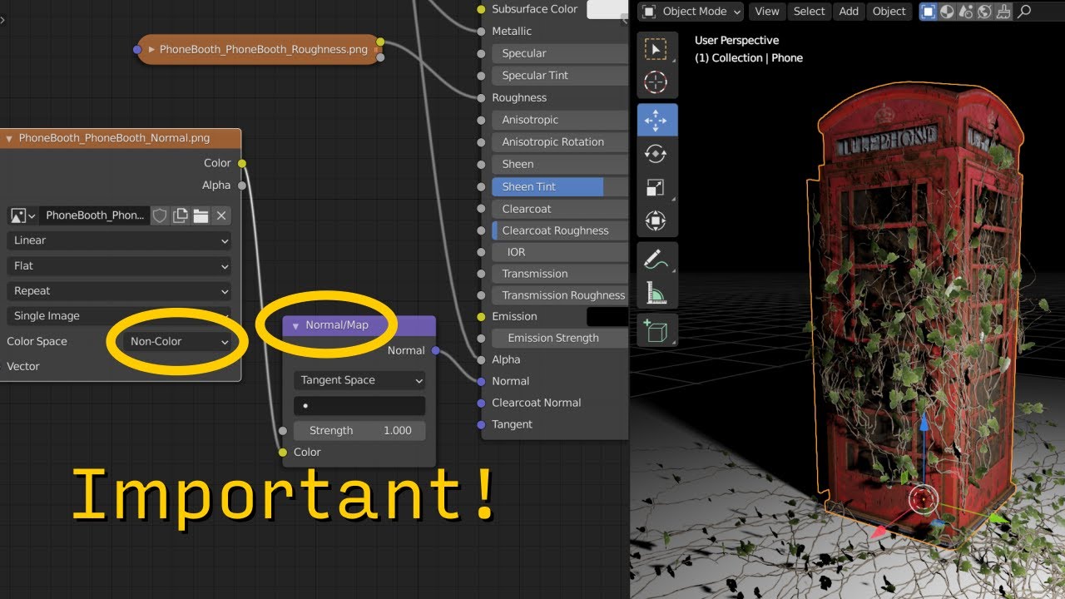Click the Clearcoat Roughness slider
The height and width of the screenshot is (599, 1065).
pos(560,230)
